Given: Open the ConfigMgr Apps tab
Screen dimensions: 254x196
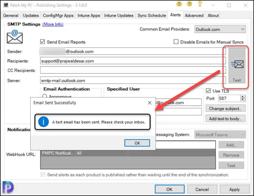Looking at the screenshot, I should [58, 15].
